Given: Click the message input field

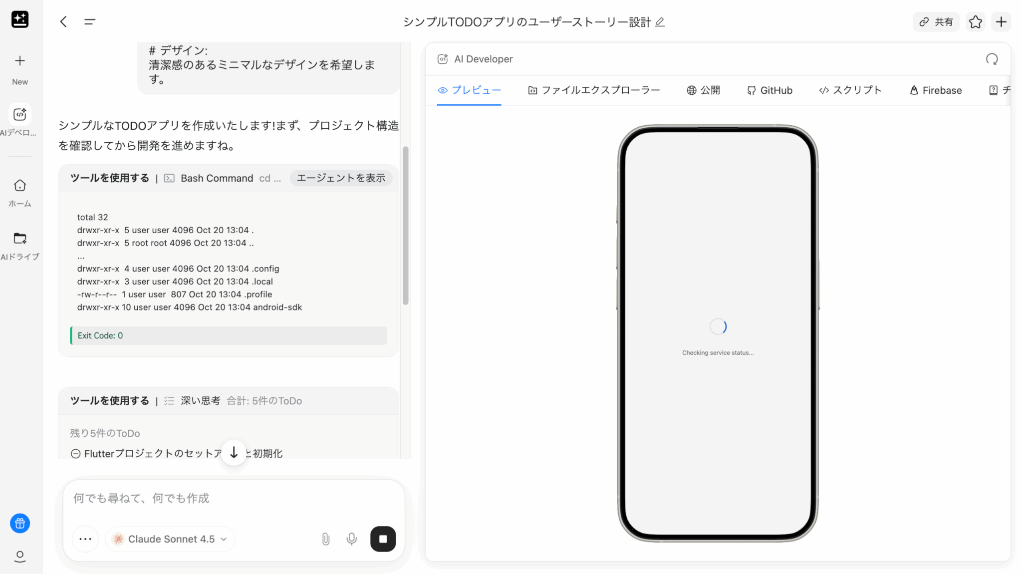Looking at the screenshot, I should click(234, 499).
